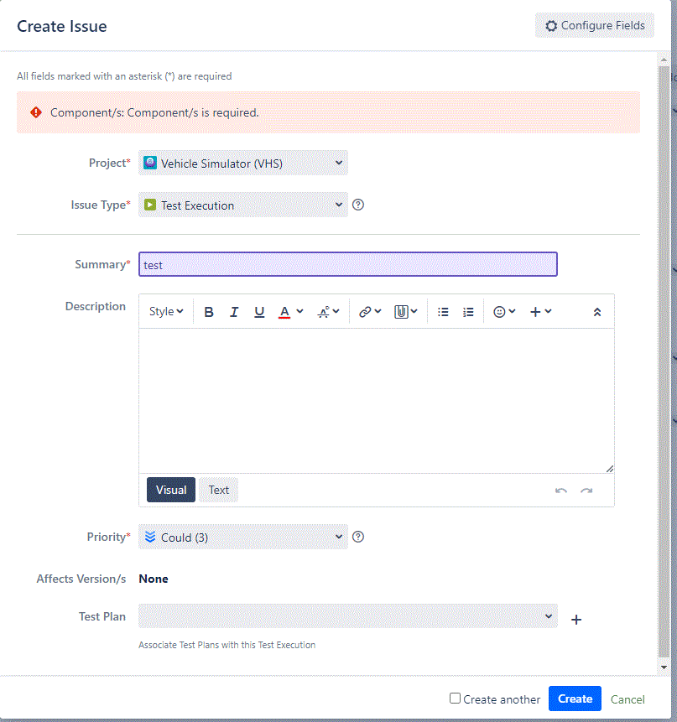The image size is (677, 722).
Task: Apply italic formatting in the Description toolbar
Action: tap(234, 311)
